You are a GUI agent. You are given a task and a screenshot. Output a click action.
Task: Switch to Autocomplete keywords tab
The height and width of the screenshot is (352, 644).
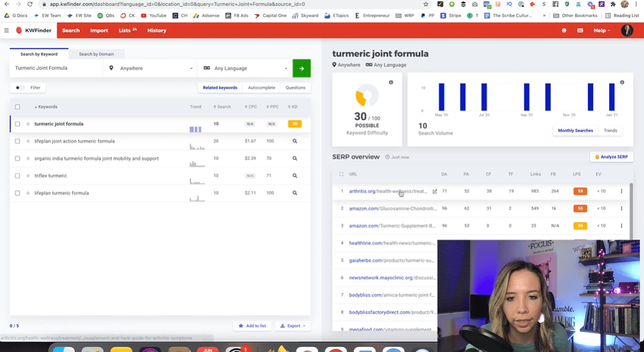(261, 87)
